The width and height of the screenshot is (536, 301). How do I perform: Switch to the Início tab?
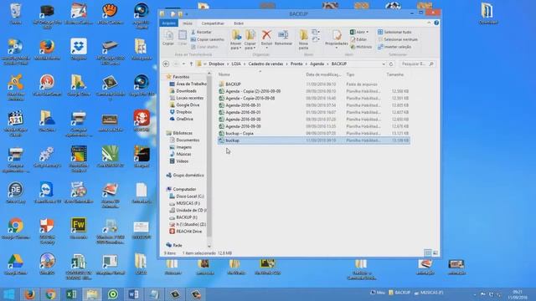click(x=188, y=23)
